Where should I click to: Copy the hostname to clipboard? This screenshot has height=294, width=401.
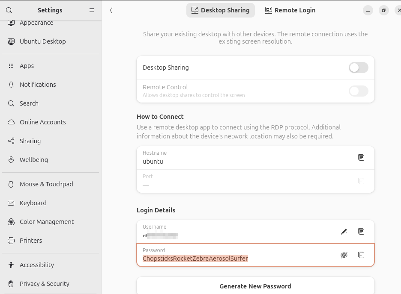pyautogui.click(x=361, y=158)
